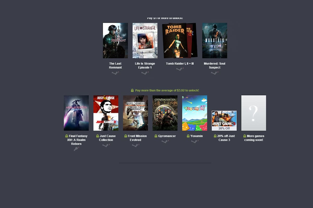
Task: Click lock icon beside Final Fantasy XIV title
Action: tap(67, 136)
